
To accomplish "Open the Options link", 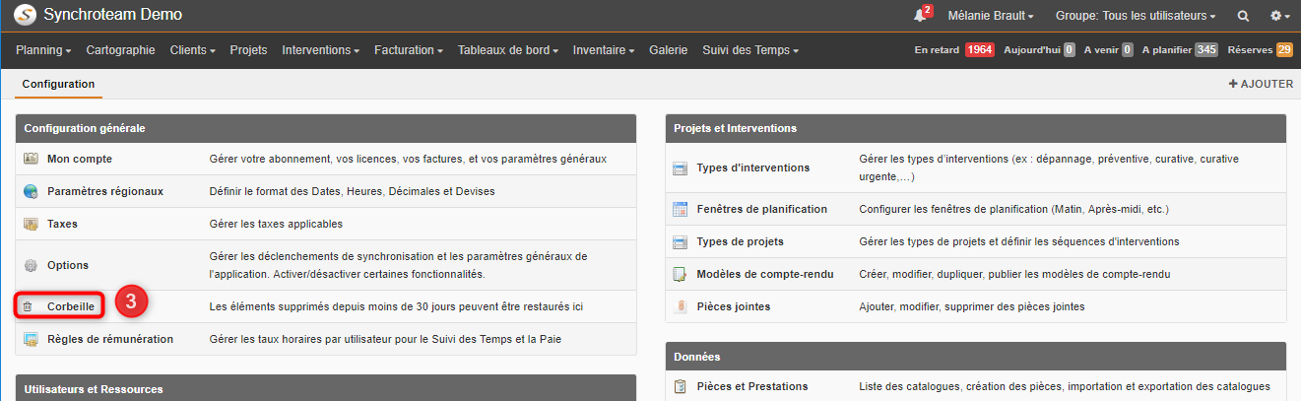I will [68, 265].
